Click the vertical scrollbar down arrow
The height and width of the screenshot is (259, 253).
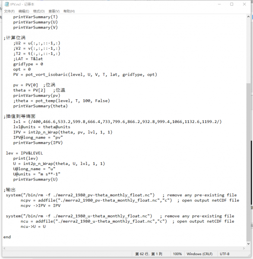(248, 243)
